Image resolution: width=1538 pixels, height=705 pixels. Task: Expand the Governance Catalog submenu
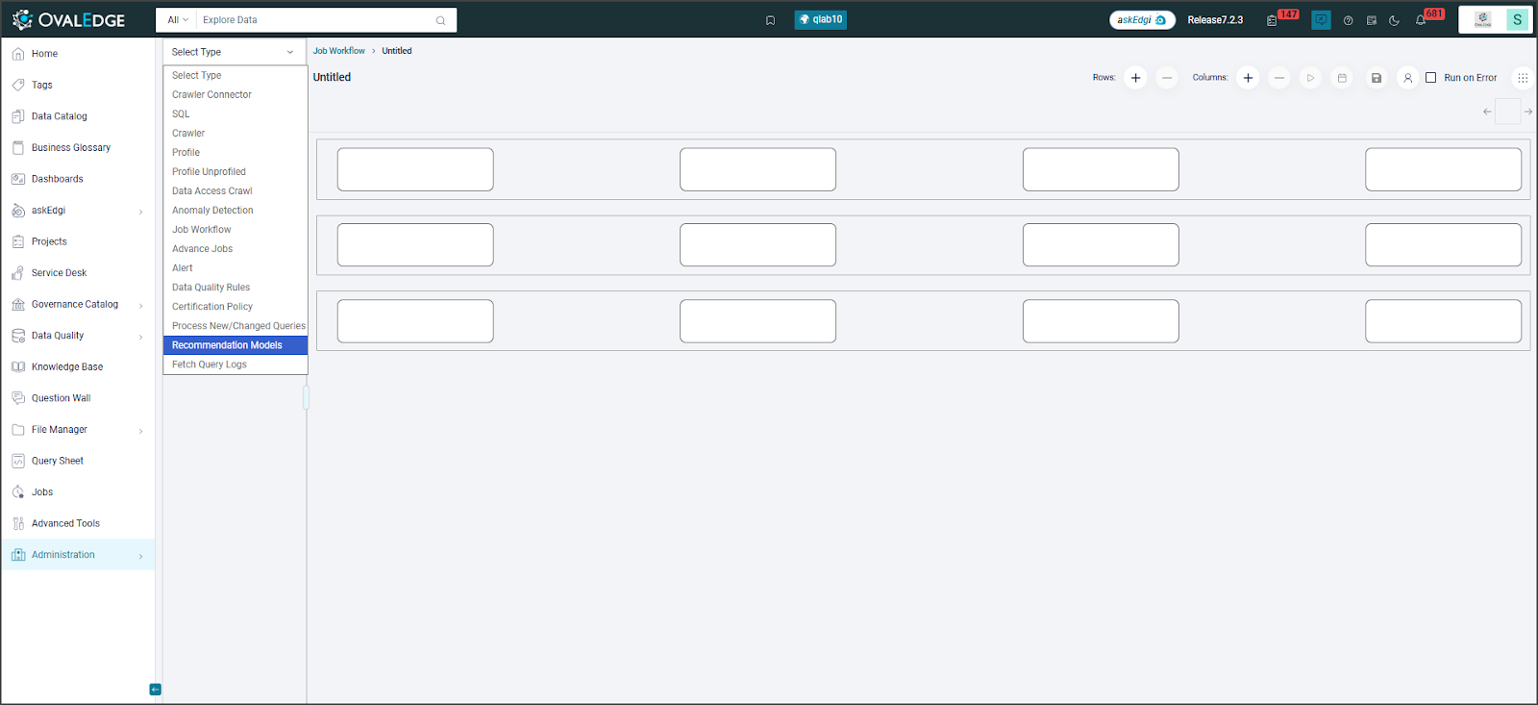tap(141, 305)
